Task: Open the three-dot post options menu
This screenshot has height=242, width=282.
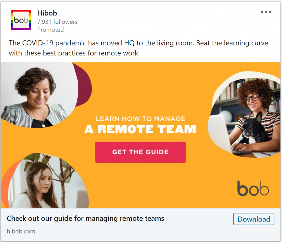Action: point(266,12)
